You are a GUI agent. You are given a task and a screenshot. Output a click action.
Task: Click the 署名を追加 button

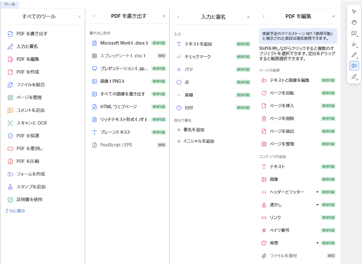(x=191, y=130)
